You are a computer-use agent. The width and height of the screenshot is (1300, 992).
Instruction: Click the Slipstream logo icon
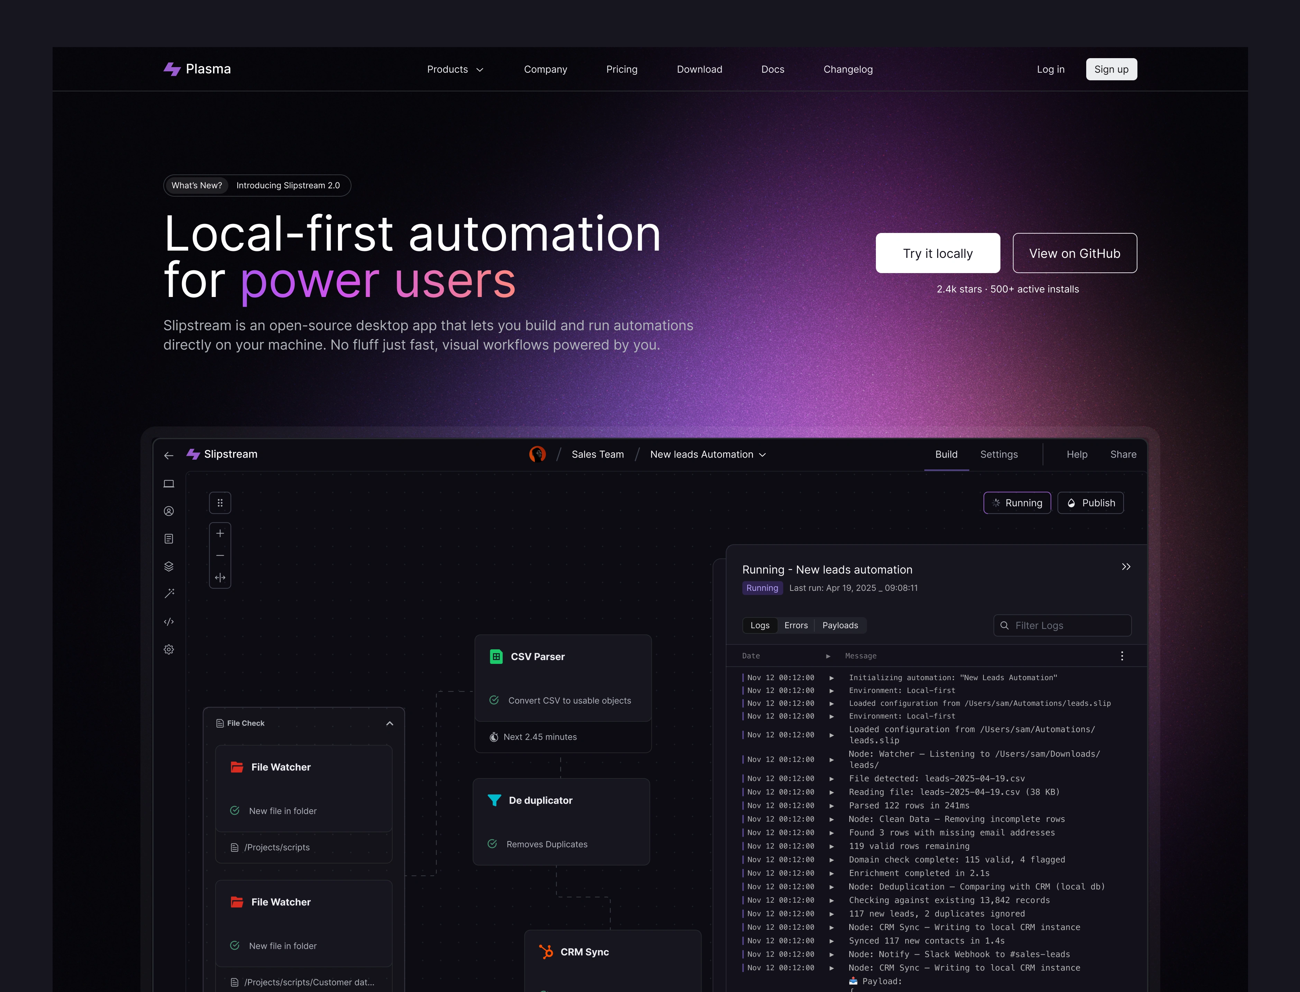tap(193, 454)
